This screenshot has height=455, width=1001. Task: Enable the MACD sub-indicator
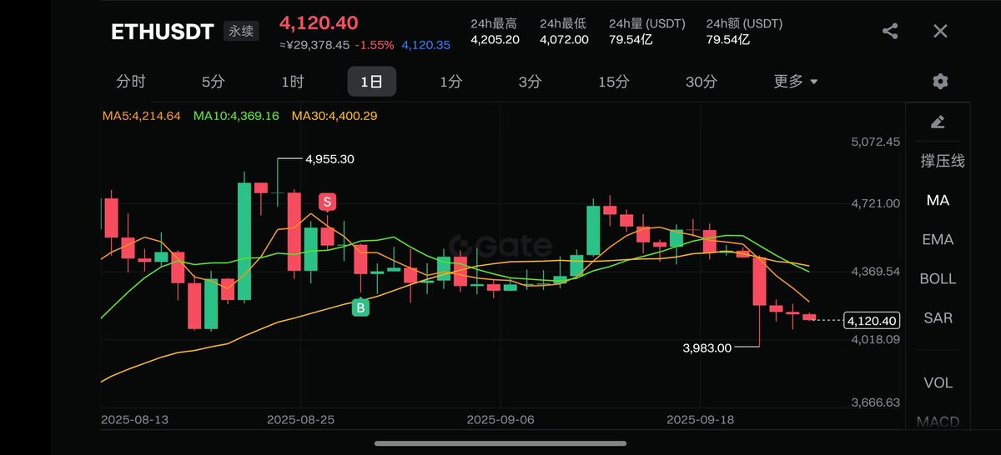pyautogui.click(x=938, y=422)
